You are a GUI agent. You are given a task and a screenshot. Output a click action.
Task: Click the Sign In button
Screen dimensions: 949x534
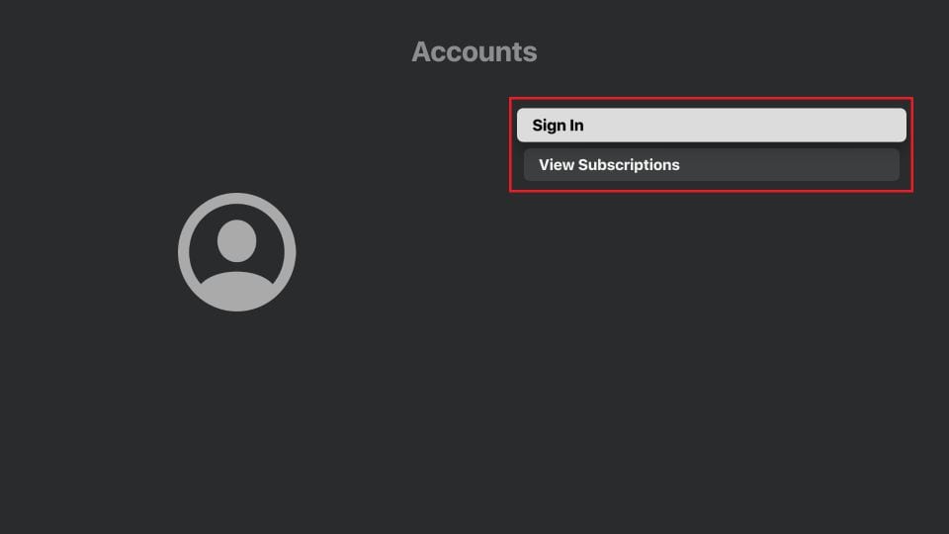711,126
